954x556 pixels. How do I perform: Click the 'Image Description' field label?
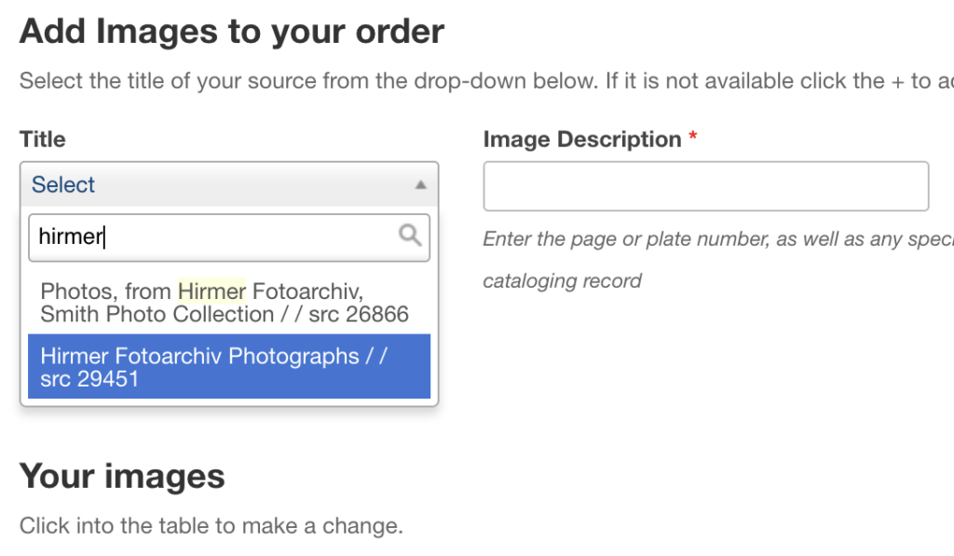(582, 140)
